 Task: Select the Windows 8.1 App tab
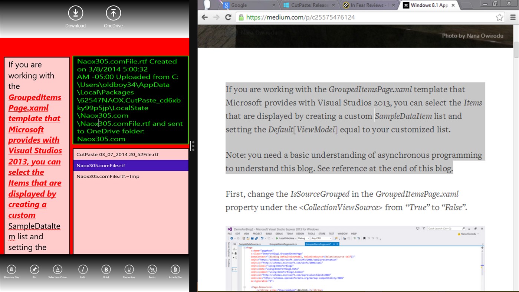pos(428,5)
